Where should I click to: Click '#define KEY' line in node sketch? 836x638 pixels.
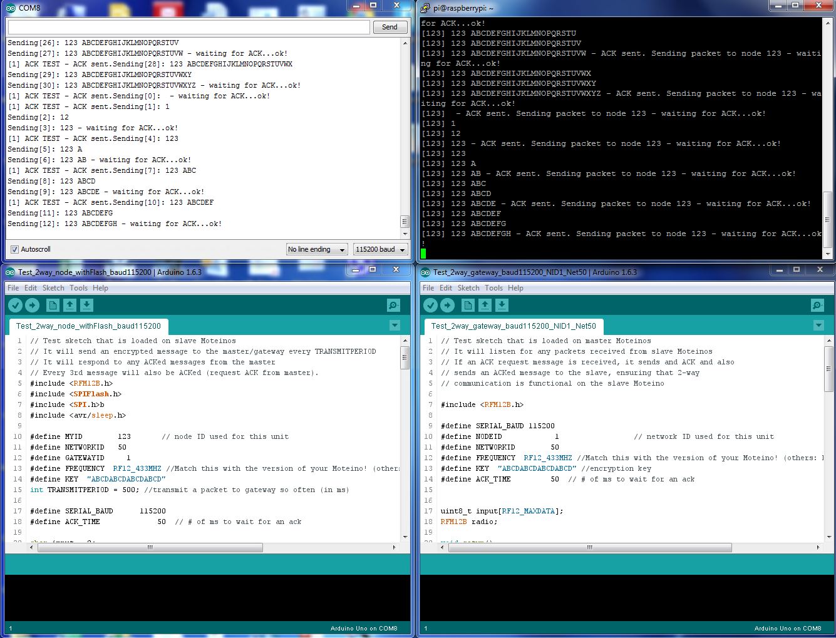(x=98, y=479)
